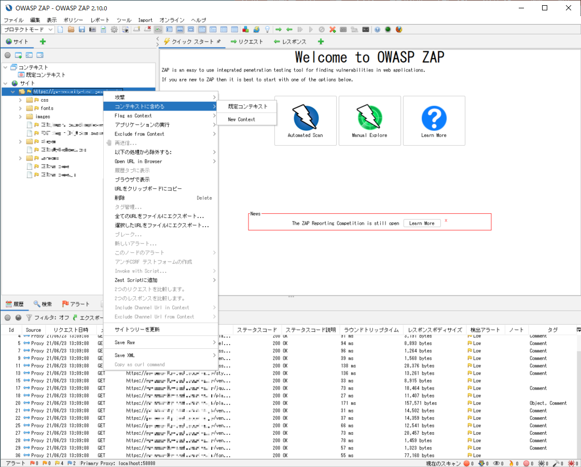Click the Manual Explore button
581x467 pixels.
(x=369, y=121)
